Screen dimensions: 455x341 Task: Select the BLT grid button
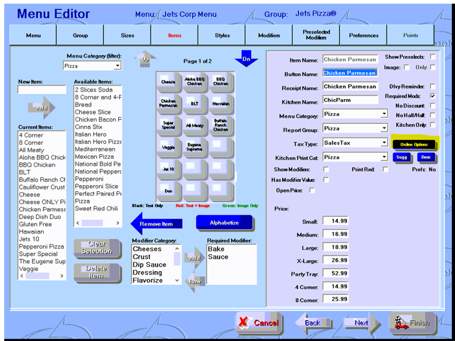(194, 103)
